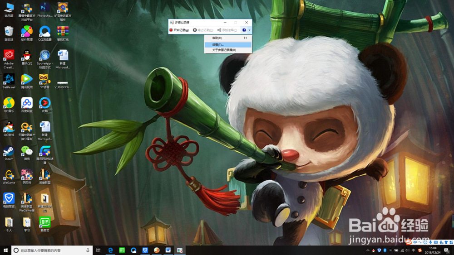Select the YY语音 desktop icon
Screen dimensions: 454x255
pyautogui.click(x=44, y=81)
